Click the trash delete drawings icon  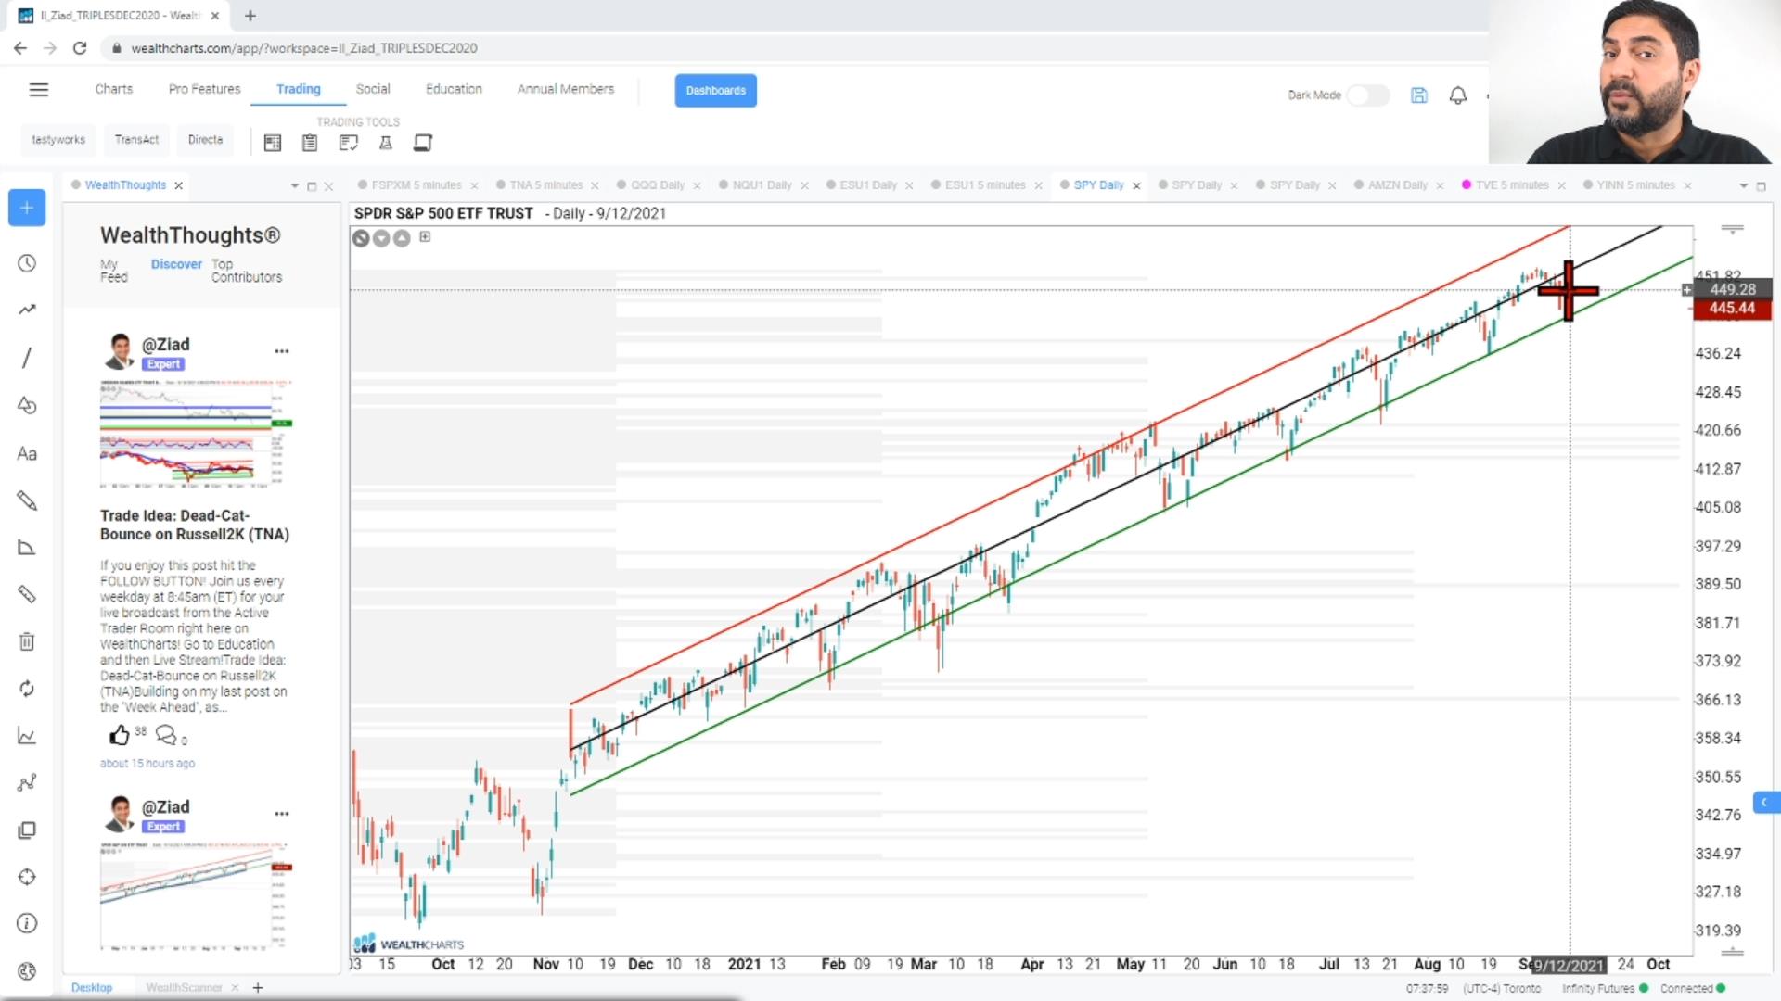tap(27, 641)
